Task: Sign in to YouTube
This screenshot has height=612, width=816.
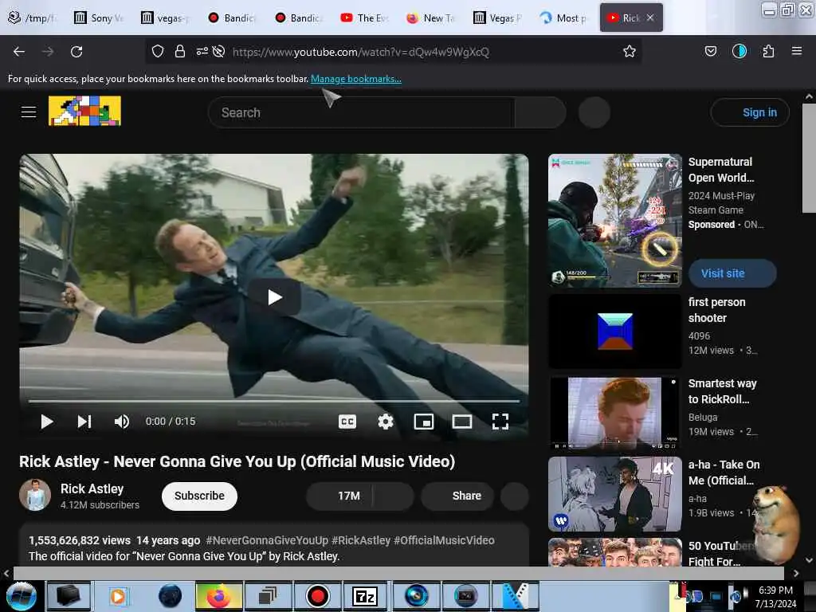Action: tap(750, 112)
